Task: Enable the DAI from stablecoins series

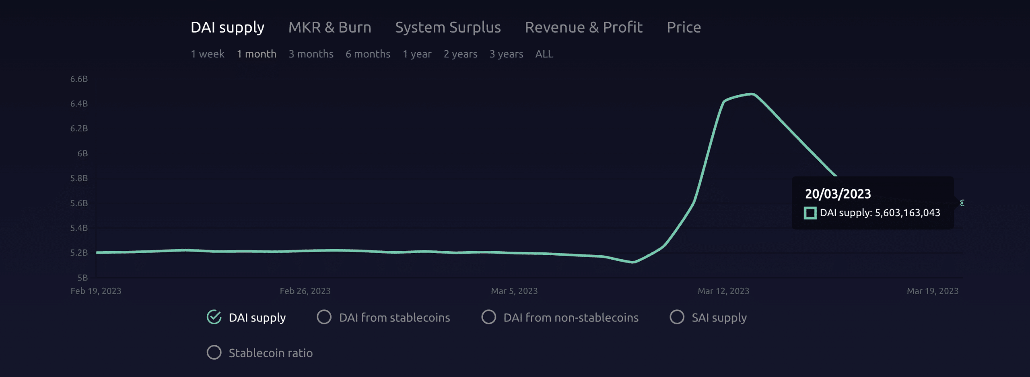Action: click(x=323, y=318)
